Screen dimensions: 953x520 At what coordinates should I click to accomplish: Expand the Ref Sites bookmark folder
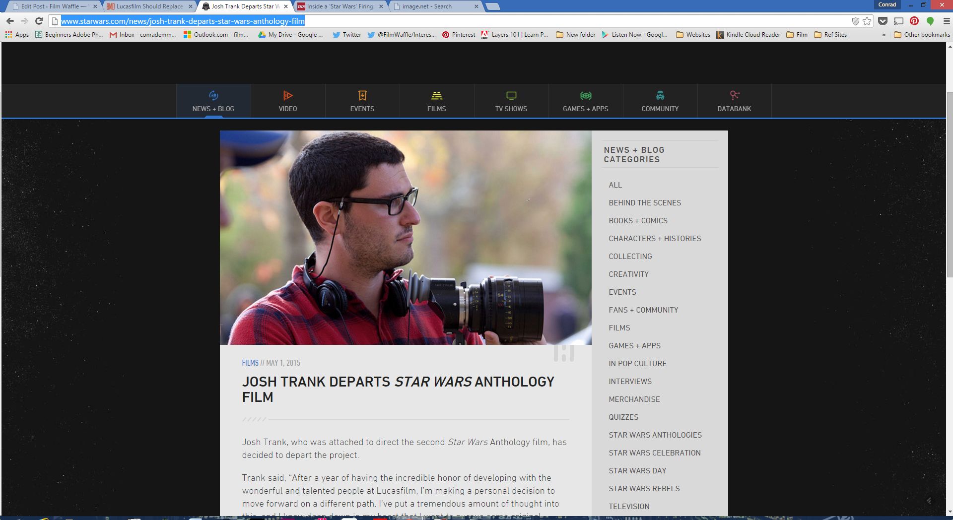pyautogui.click(x=830, y=35)
